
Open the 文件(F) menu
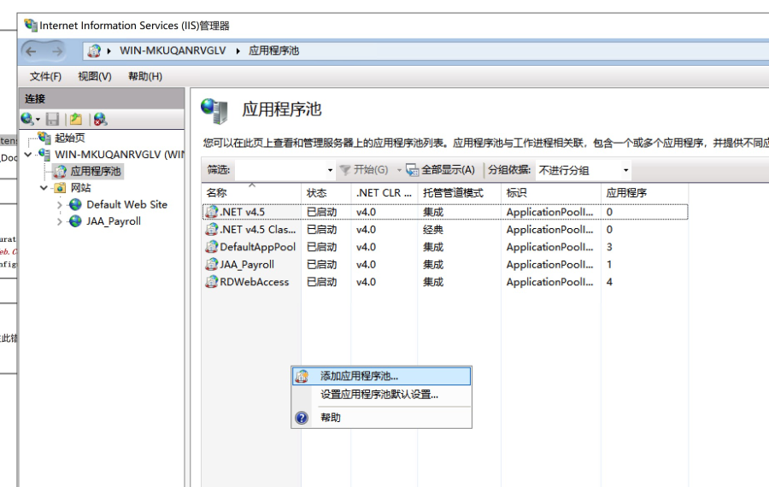(45, 76)
